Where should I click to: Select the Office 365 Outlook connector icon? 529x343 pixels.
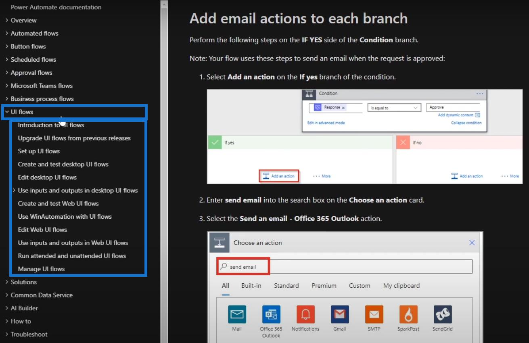click(x=271, y=314)
